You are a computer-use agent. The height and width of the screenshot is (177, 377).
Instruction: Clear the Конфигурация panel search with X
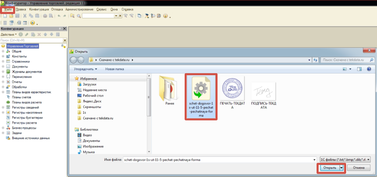click(x=65, y=40)
